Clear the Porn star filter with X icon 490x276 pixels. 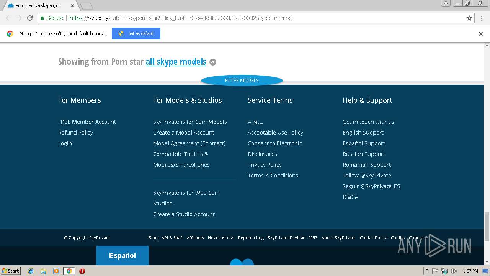(213, 62)
